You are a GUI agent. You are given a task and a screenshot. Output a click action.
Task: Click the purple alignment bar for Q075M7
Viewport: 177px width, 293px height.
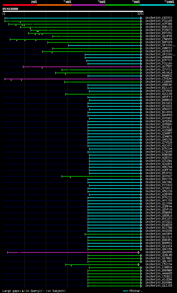(x=82, y=67)
